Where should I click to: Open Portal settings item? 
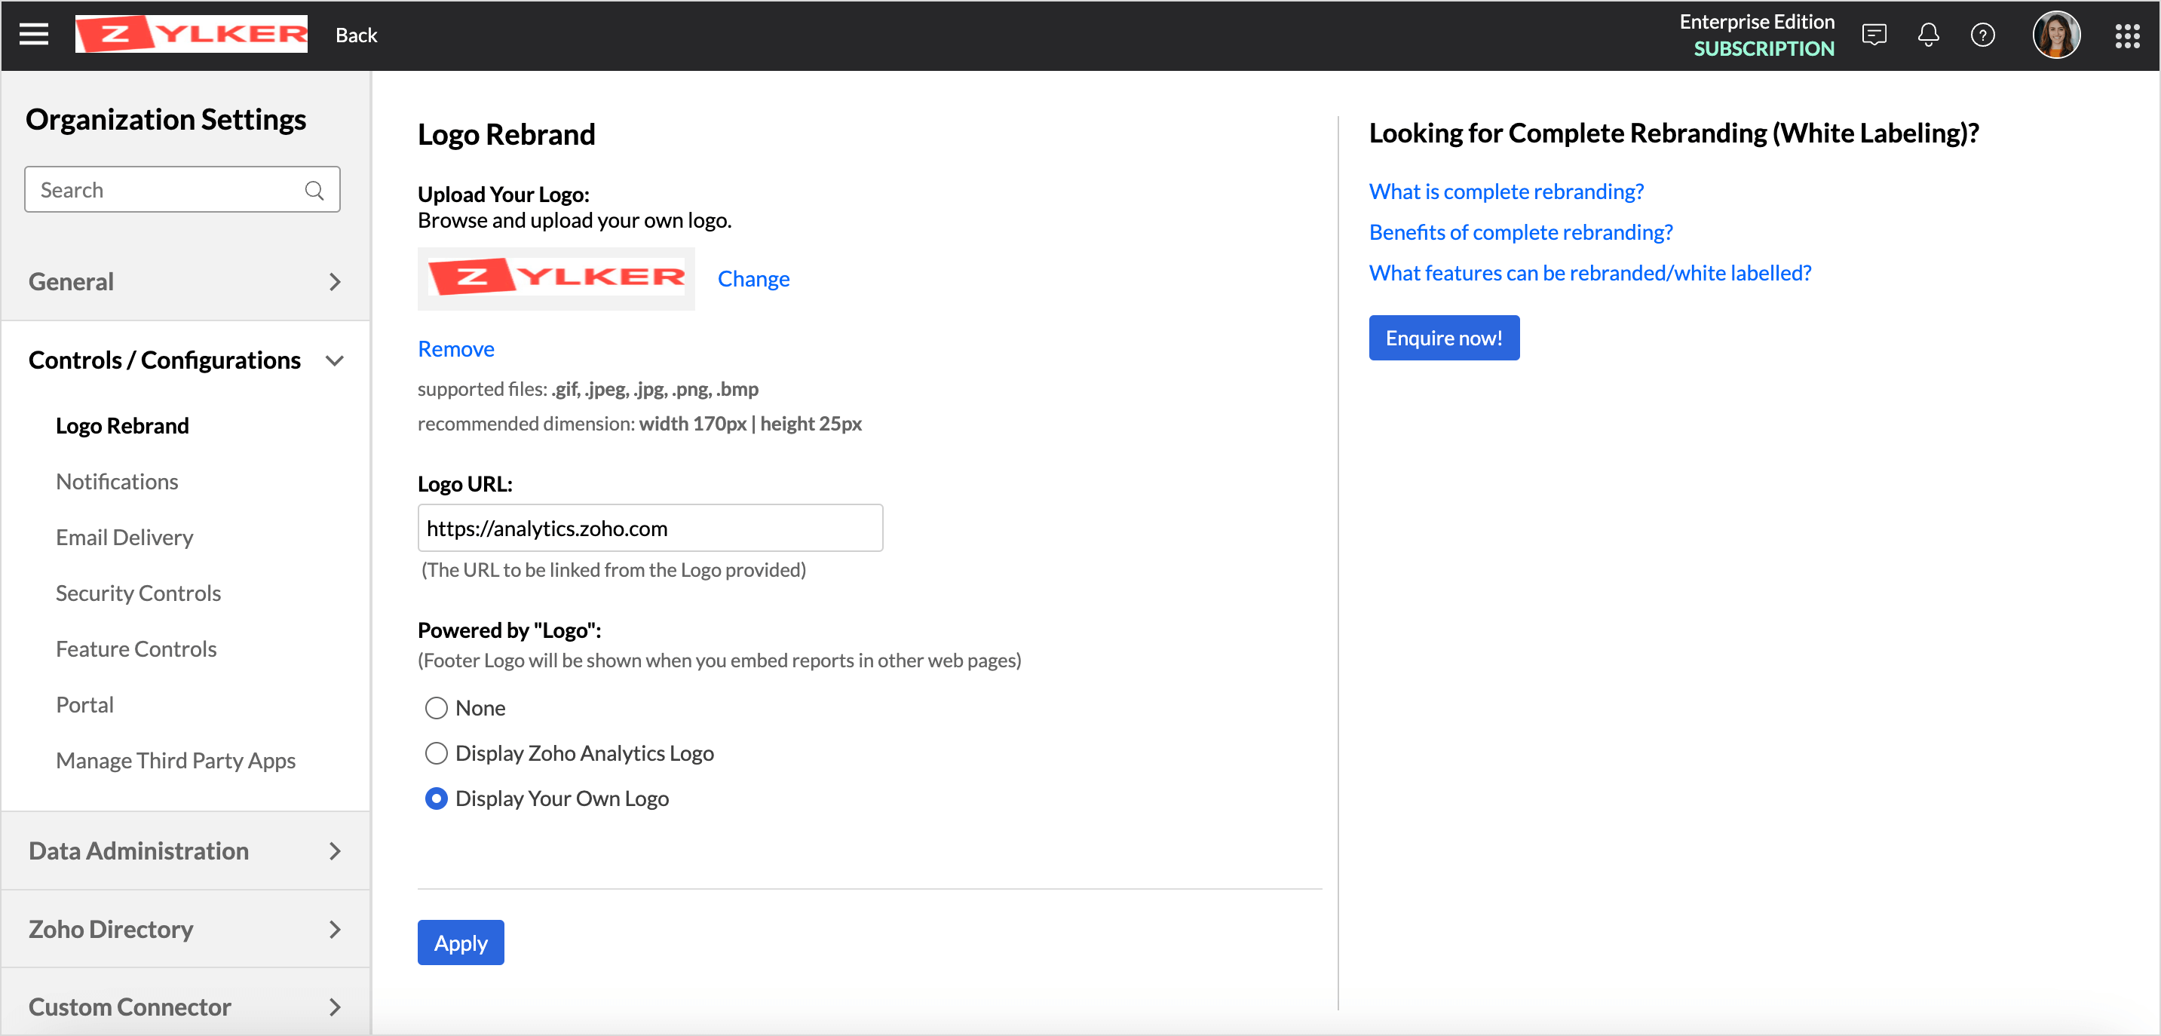(x=84, y=705)
